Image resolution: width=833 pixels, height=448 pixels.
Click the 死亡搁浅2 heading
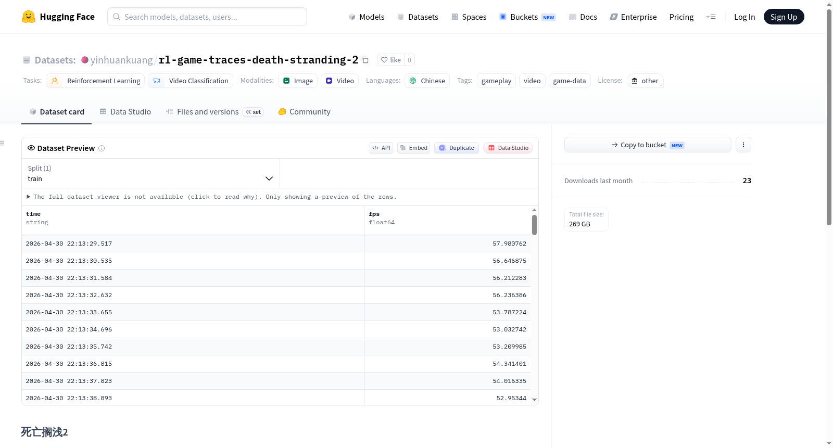point(44,432)
